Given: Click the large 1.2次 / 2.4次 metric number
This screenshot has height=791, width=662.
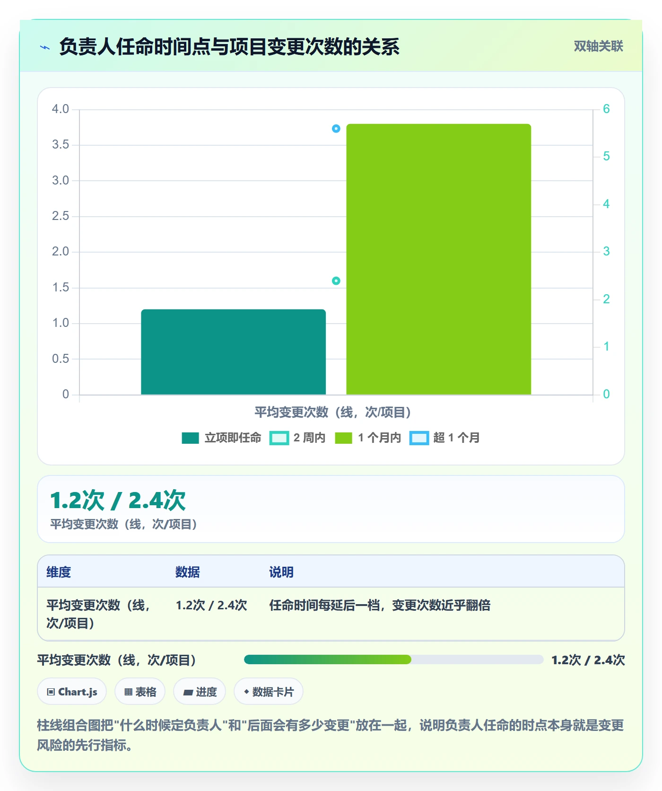Looking at the screenshot, I should coord(118,501).
